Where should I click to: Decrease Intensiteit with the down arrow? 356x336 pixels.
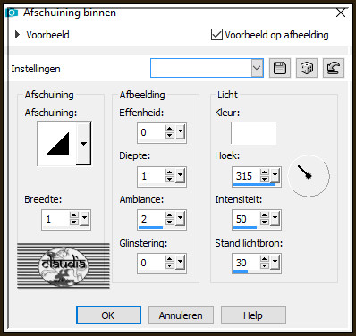click(265, 223)
